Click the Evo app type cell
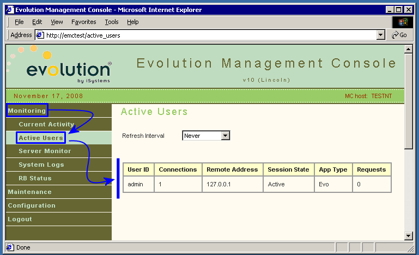The image size is (419, 255). 333,184
